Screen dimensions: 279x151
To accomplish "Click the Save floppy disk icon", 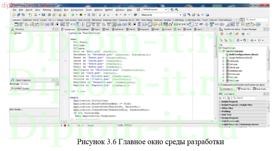I will point(43,15).
